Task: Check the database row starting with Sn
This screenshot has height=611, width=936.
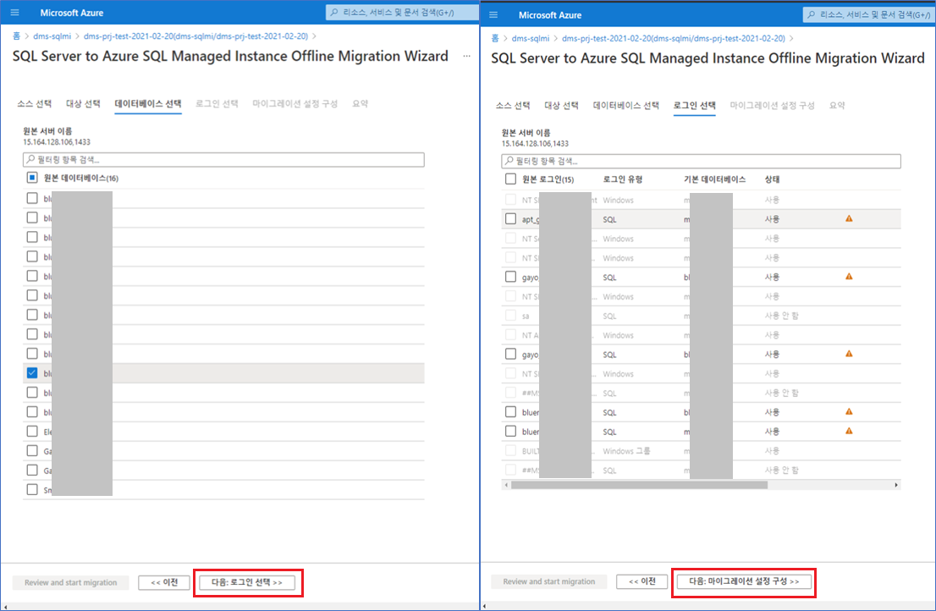Action: 32,490
